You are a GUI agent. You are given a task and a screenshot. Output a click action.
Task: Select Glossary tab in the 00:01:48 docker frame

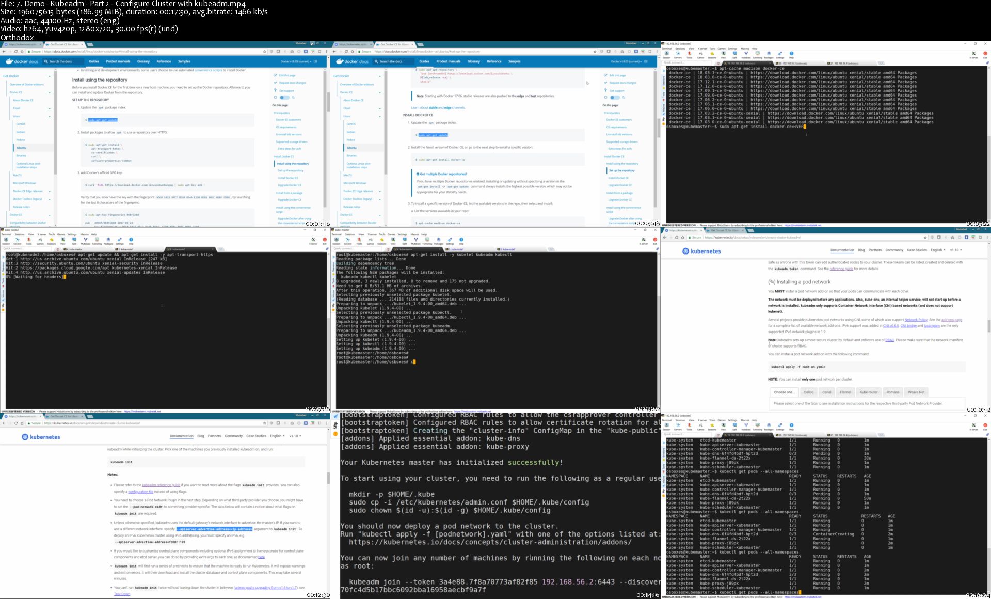(143, 61)
